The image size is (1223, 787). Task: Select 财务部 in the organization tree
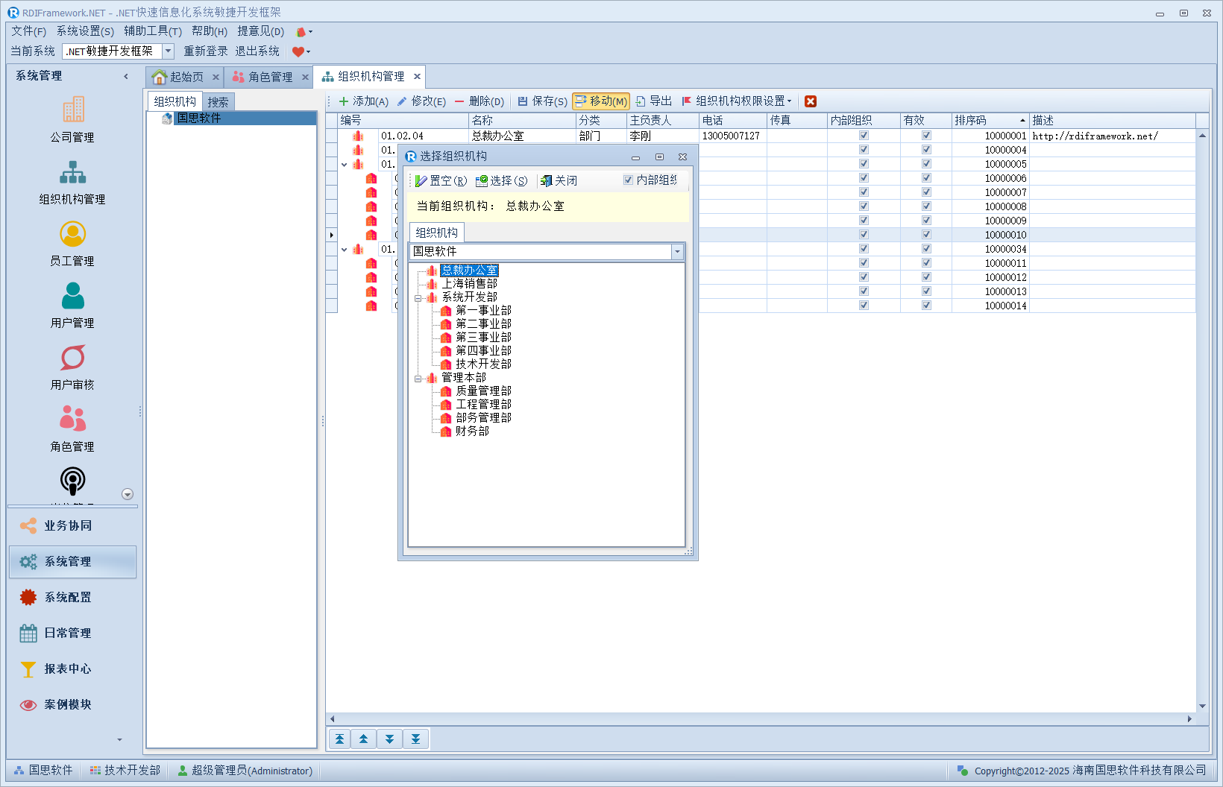(x=472, y=432)
